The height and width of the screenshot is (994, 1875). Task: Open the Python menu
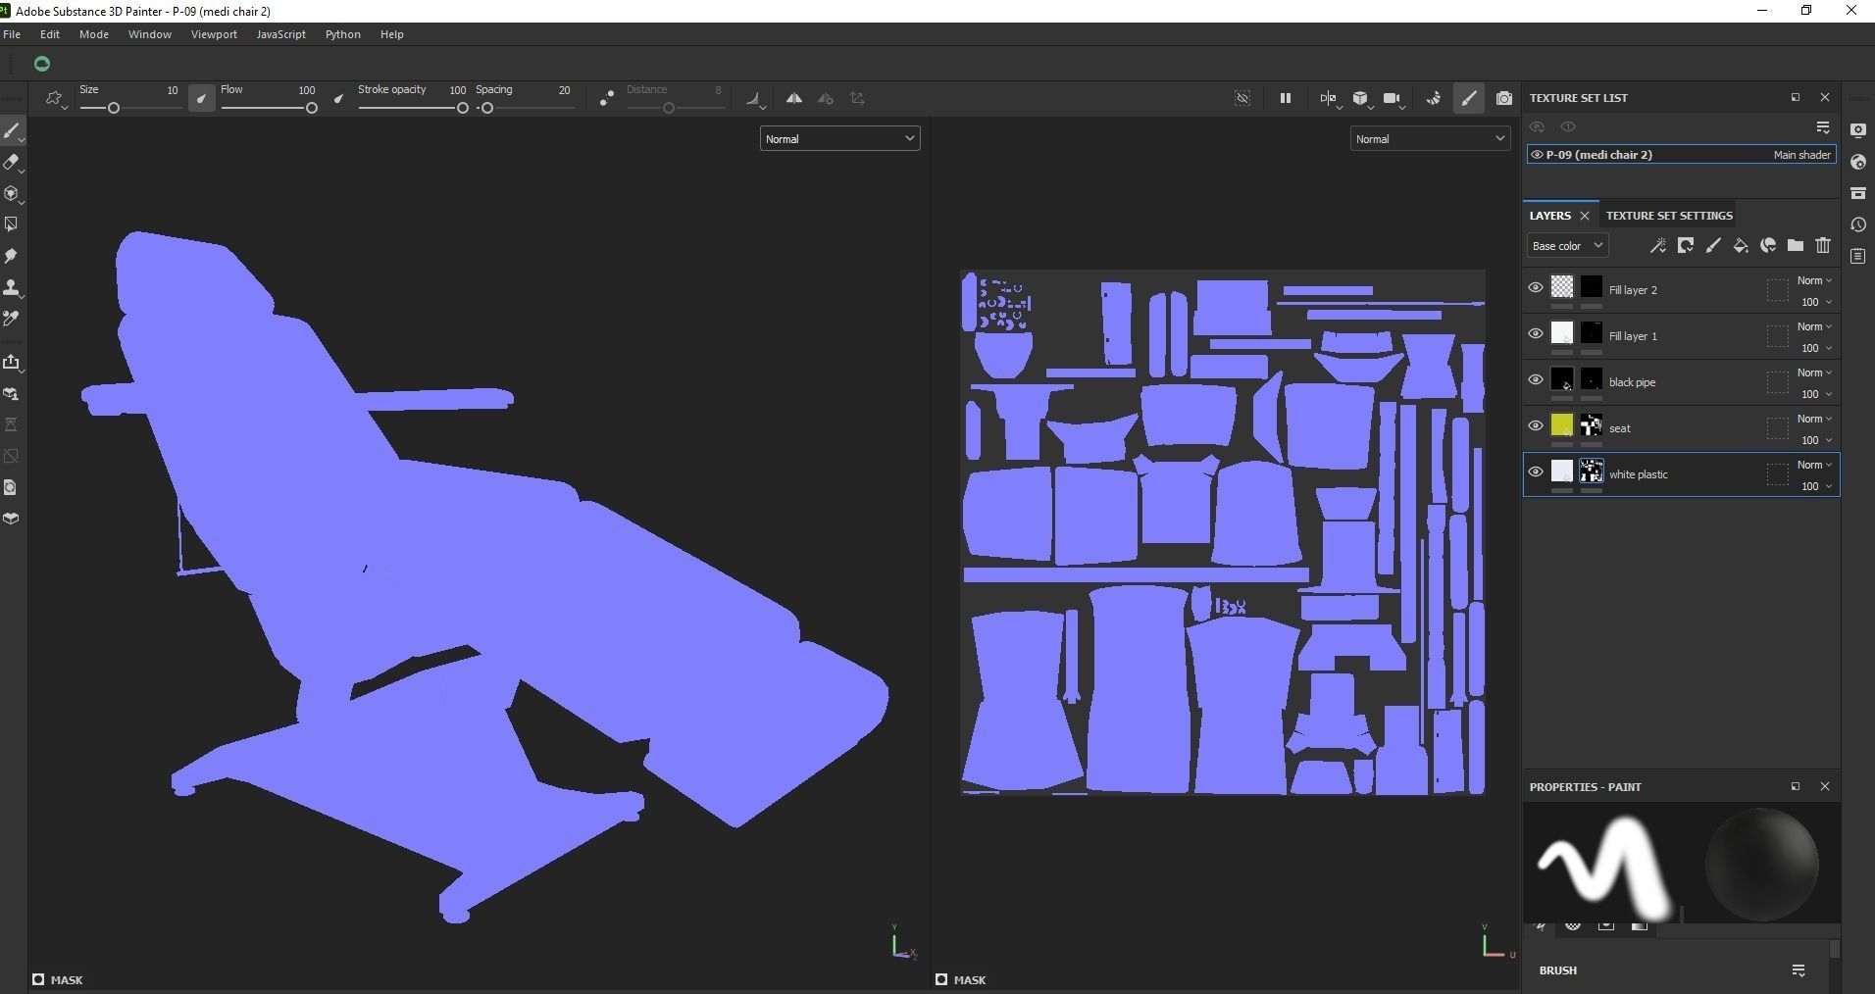343,34
